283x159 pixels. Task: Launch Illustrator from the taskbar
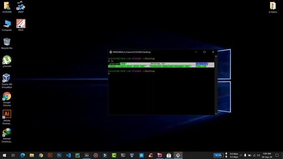click(x=50, y=155)
